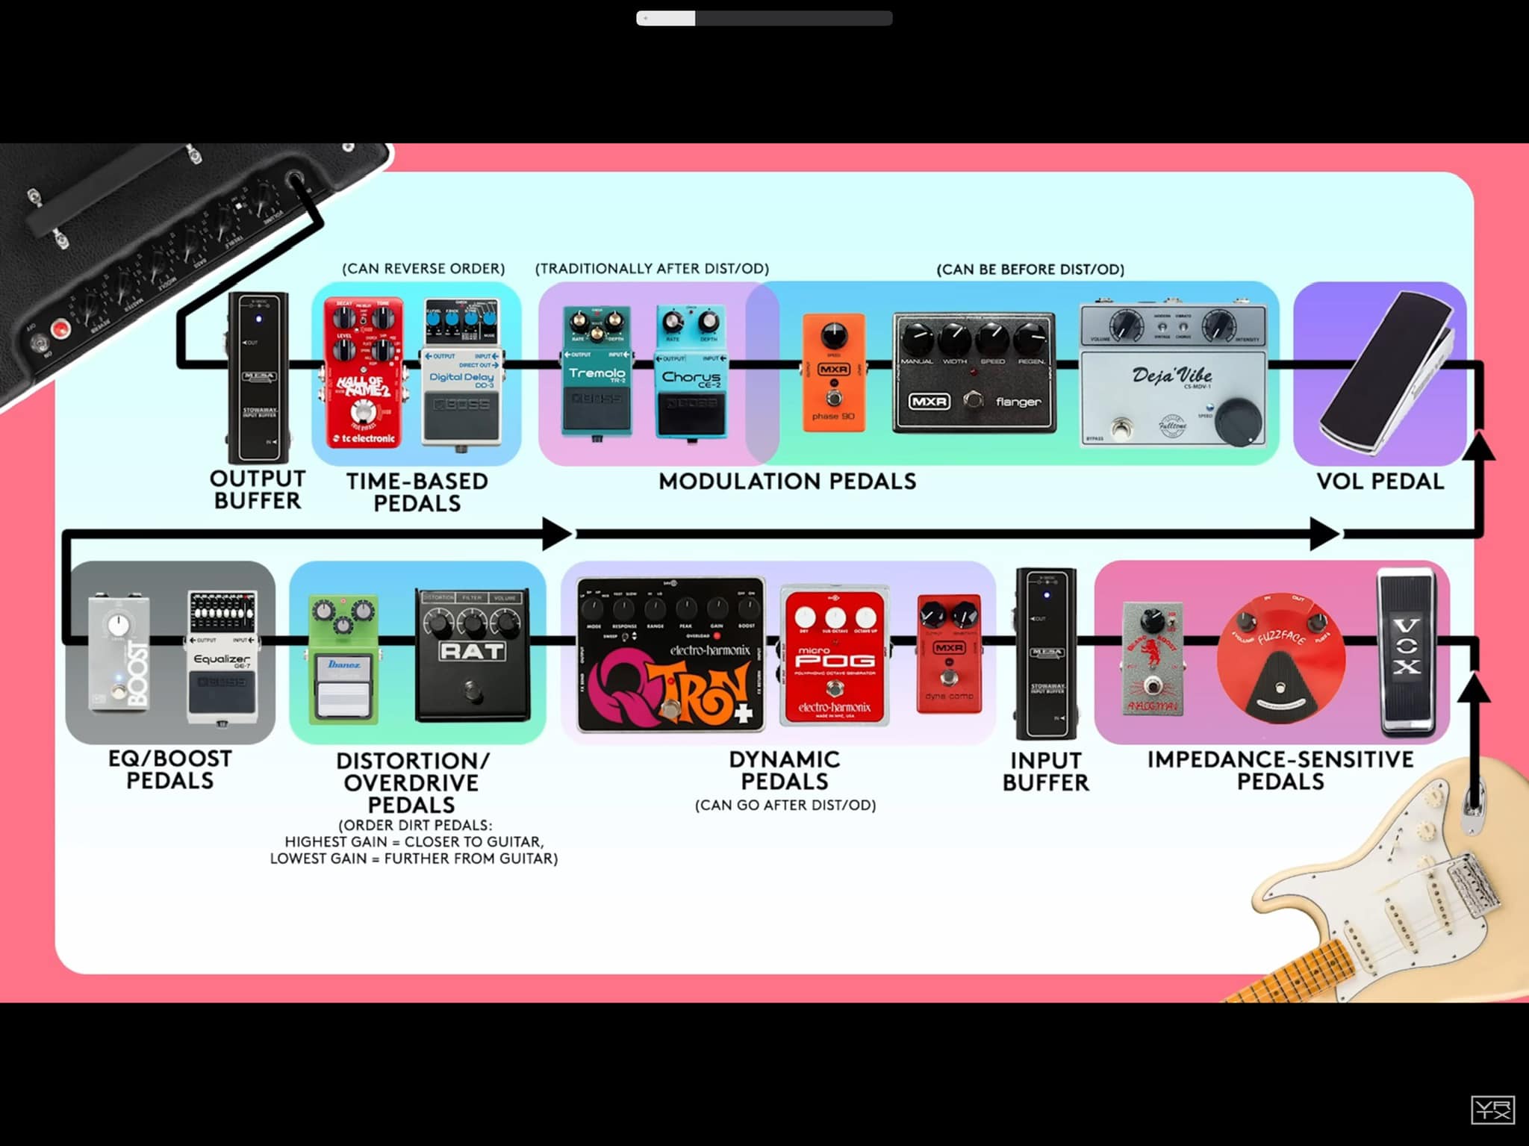The width and height of the screenshot is (1529, 1146).
Task: Select the 'INPUT BUFFER' label
Action: point(1046,771)
